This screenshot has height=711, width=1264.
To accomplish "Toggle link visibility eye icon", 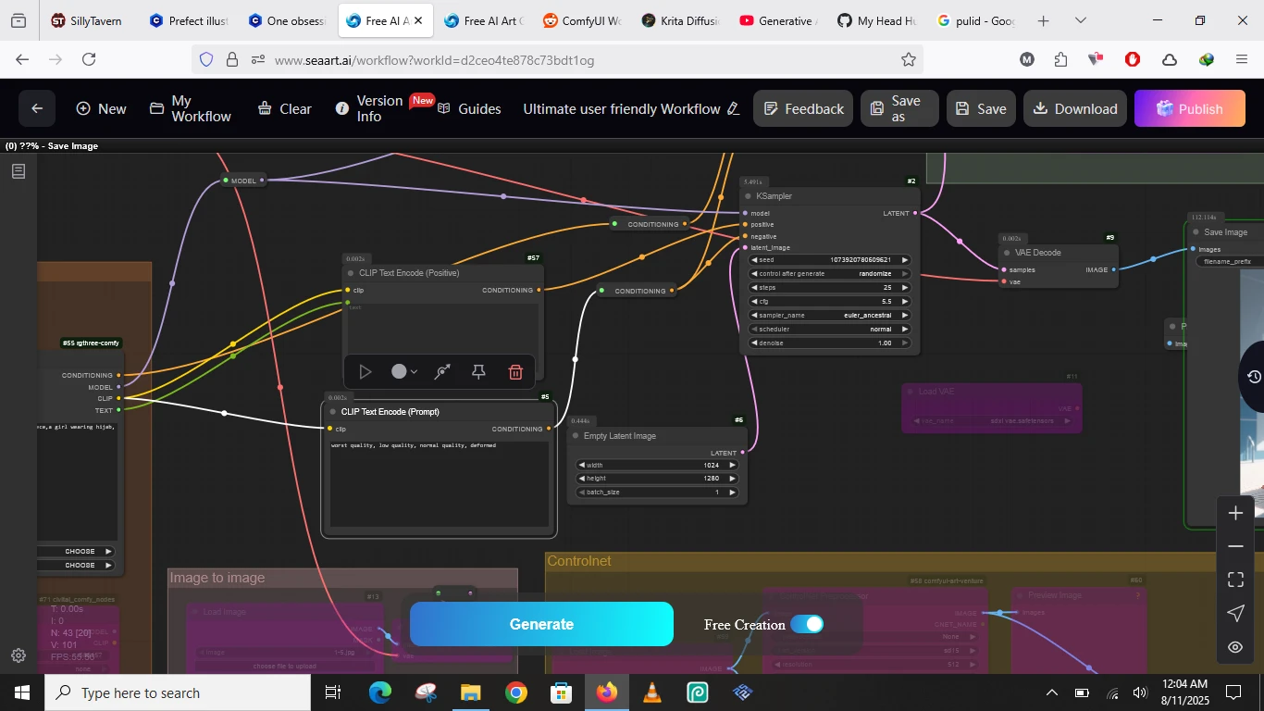I will tap(1235, 647).
